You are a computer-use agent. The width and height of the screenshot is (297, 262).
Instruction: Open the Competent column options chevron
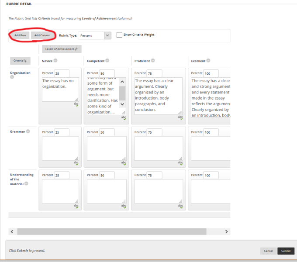point(107,61)
